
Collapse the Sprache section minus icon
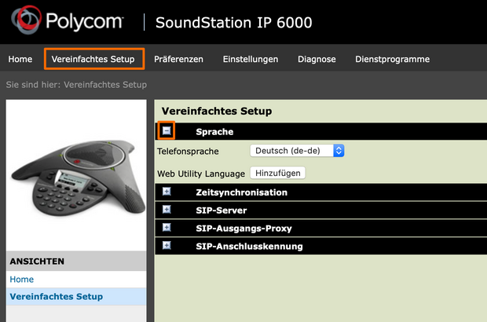(x=166, y=131)
